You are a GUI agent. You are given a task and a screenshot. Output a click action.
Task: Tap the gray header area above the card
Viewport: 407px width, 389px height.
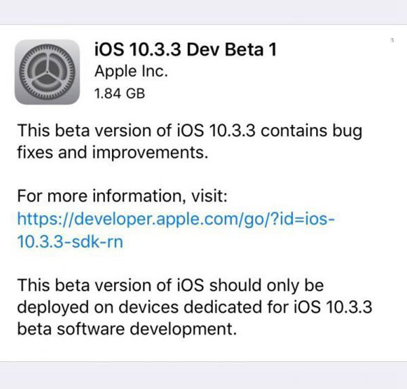tap(203, 12)
